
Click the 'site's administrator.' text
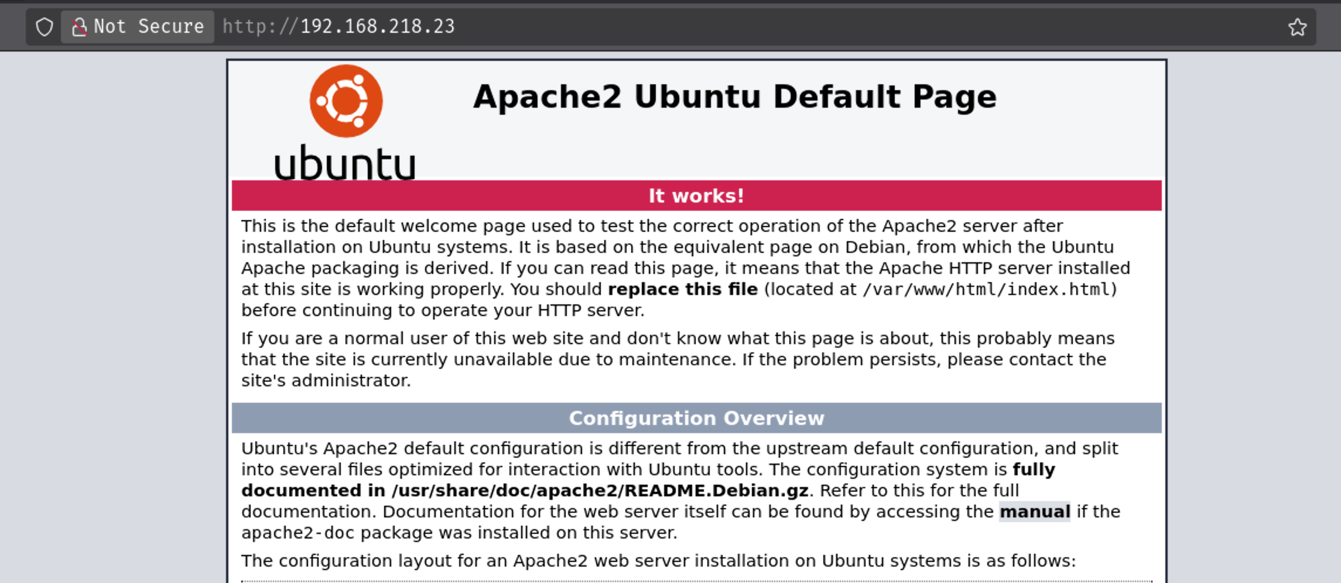(326, 380)
